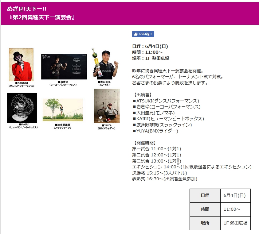
Task: Click the 【開催時間】 section heading
Action: 145,143
